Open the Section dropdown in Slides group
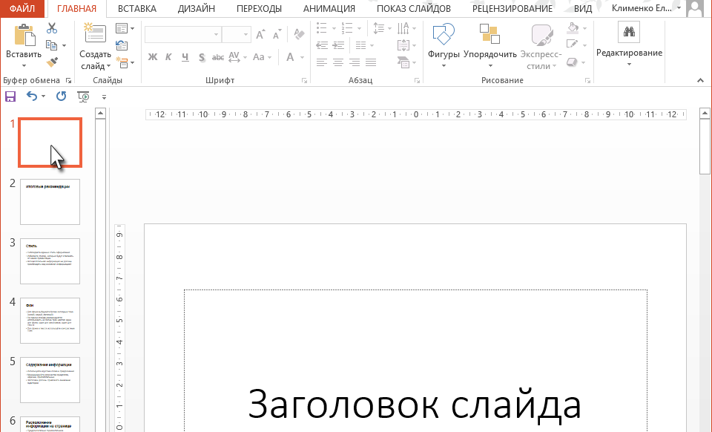The height and width of the screenshot is (432, 712). click(125, 62)
